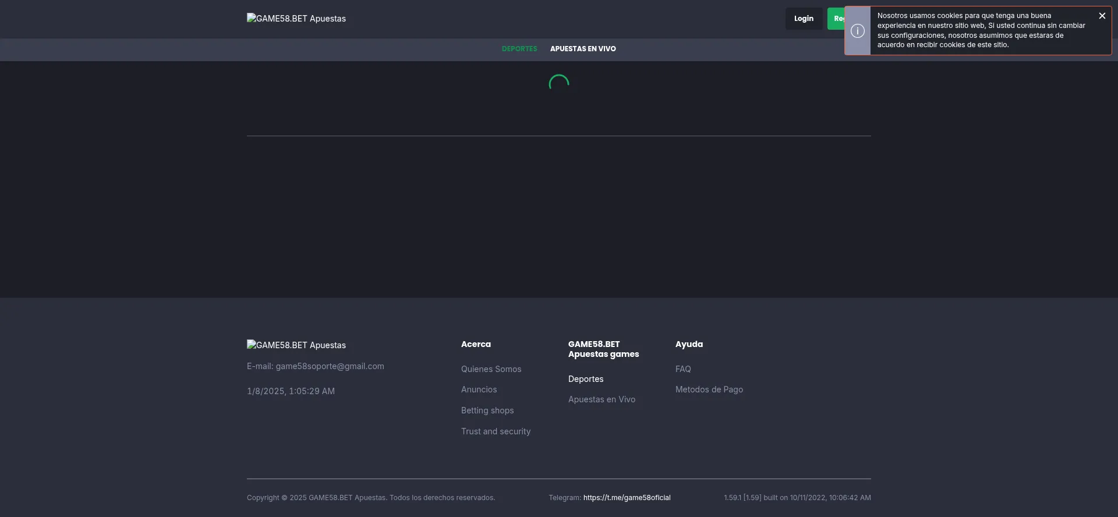Close the cookie notification banner
1118x517 pixels.
pos(1102,16)
